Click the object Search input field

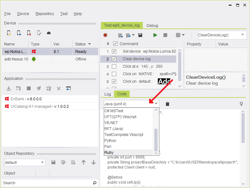[x=47, y=183]
